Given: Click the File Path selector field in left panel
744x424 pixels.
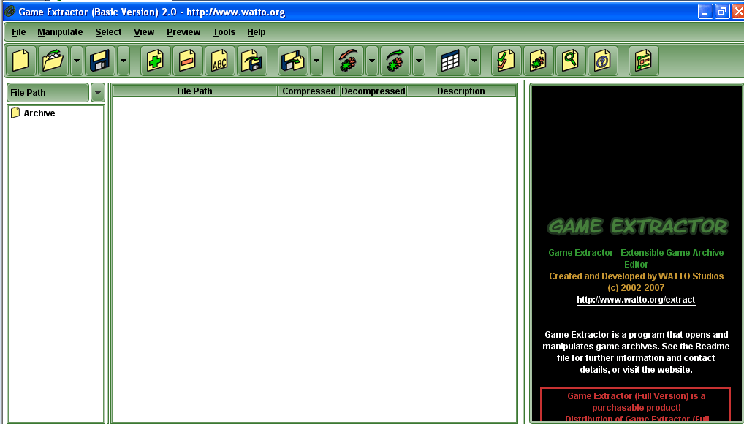Looking at the screenshot, I should 48,93.
